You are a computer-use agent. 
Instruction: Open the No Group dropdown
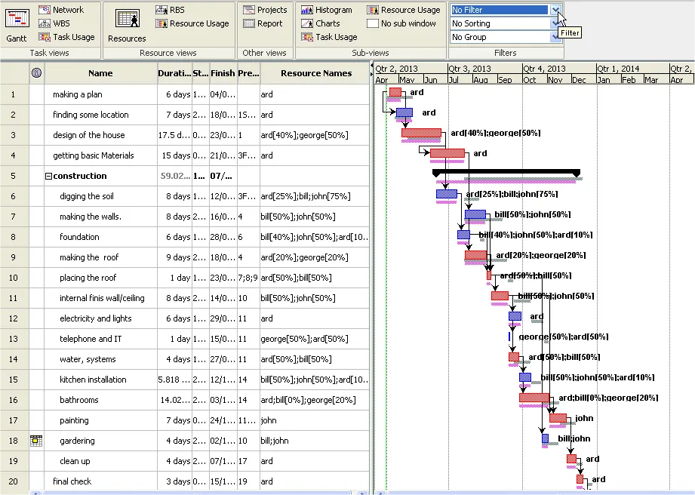[556, 37]
